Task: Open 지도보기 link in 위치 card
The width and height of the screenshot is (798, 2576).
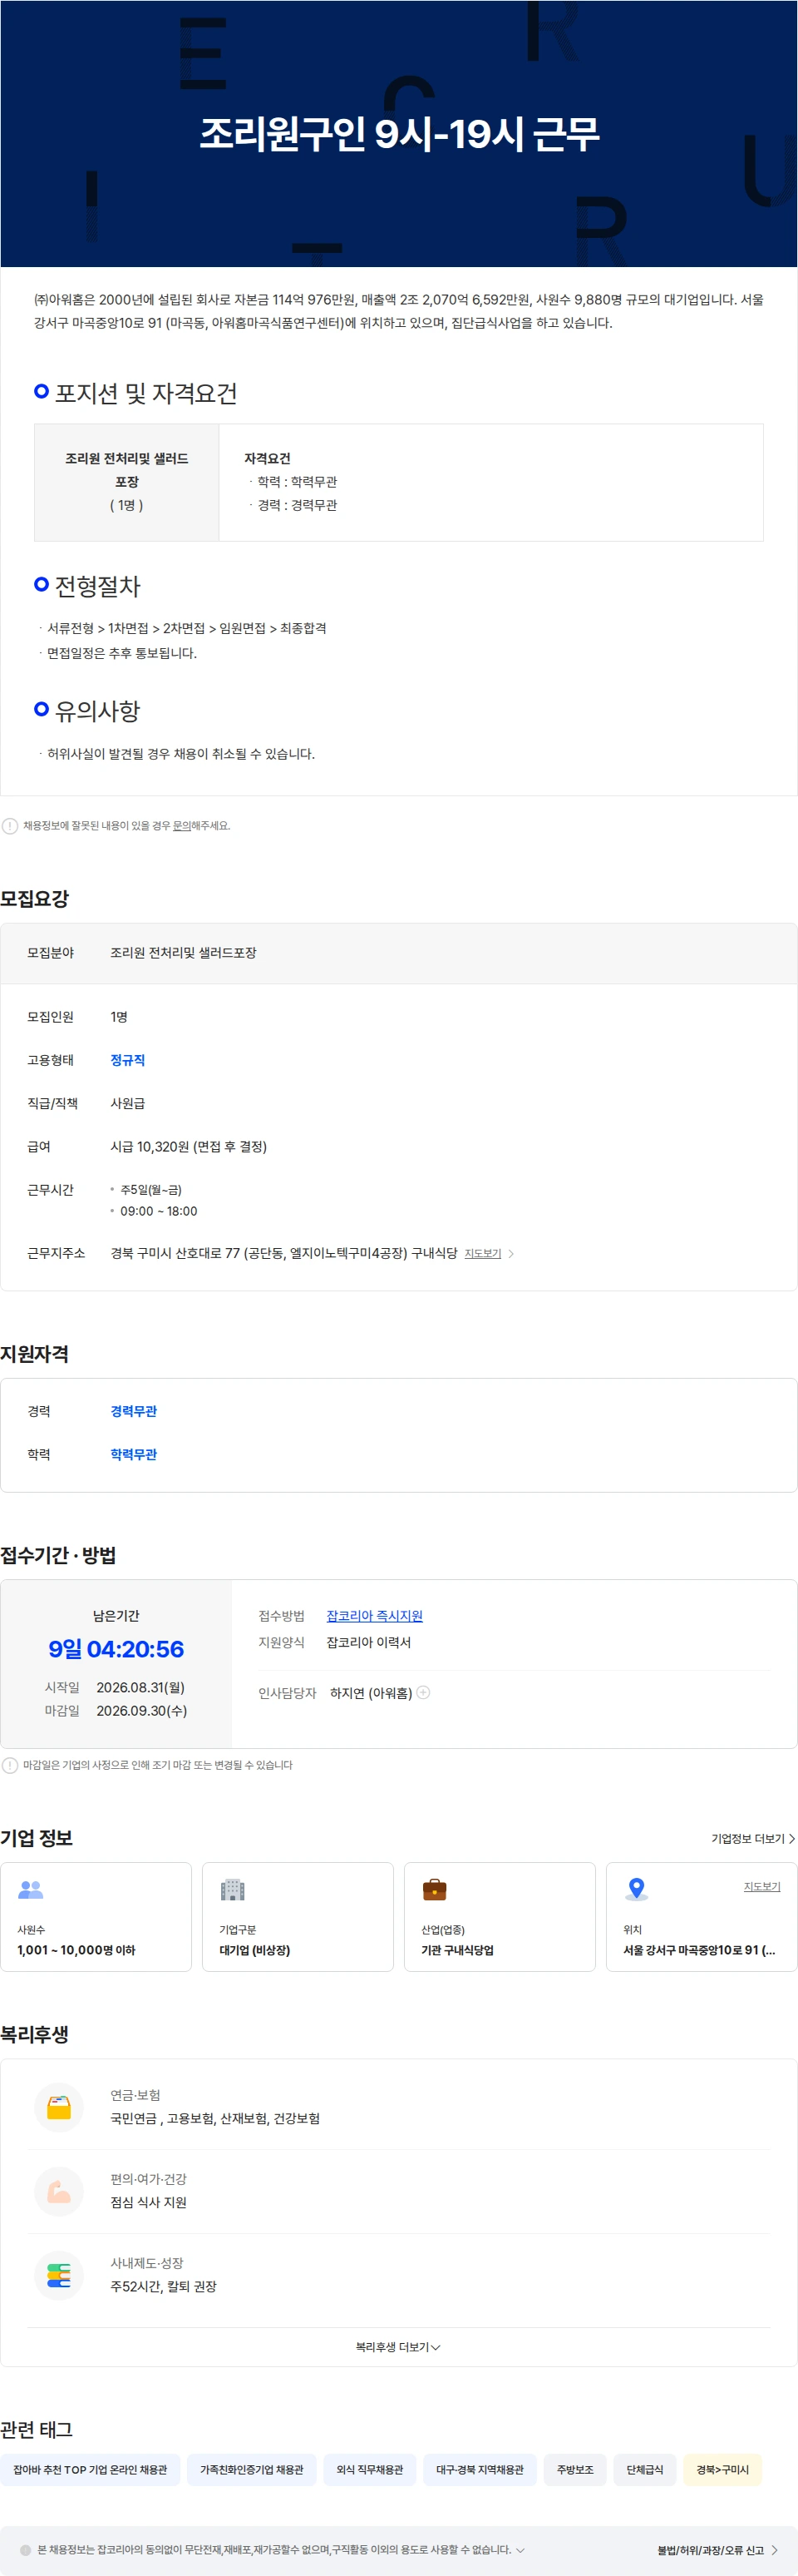Action: click(x=762, y=1886)
